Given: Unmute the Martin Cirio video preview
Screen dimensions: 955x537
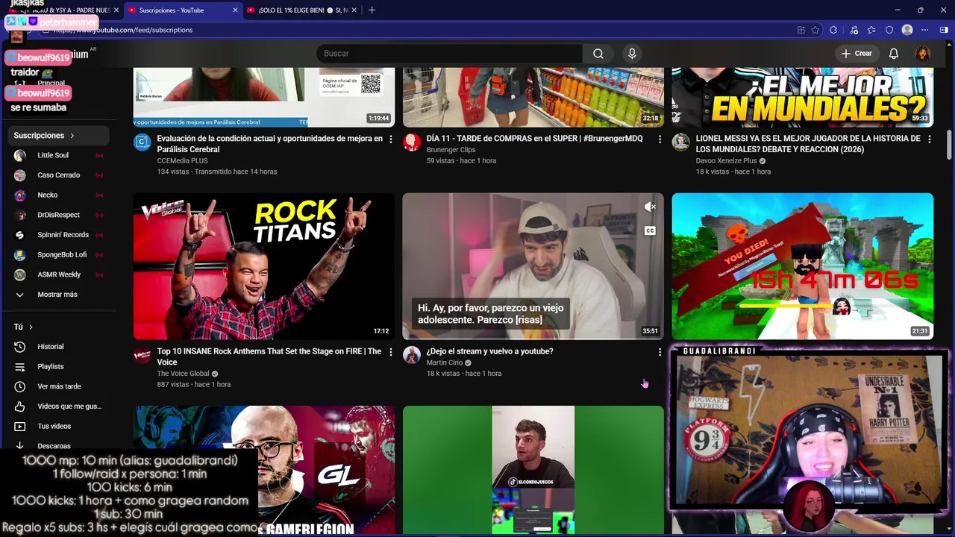Looking at the screenshot, I should (x=650, y=207).
